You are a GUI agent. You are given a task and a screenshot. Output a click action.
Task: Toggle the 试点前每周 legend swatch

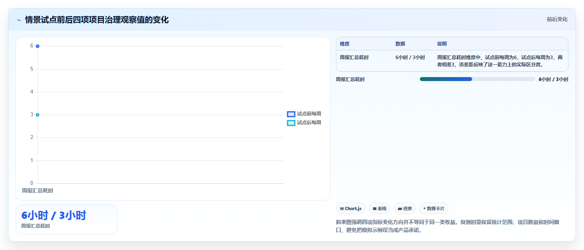[291, 114]
